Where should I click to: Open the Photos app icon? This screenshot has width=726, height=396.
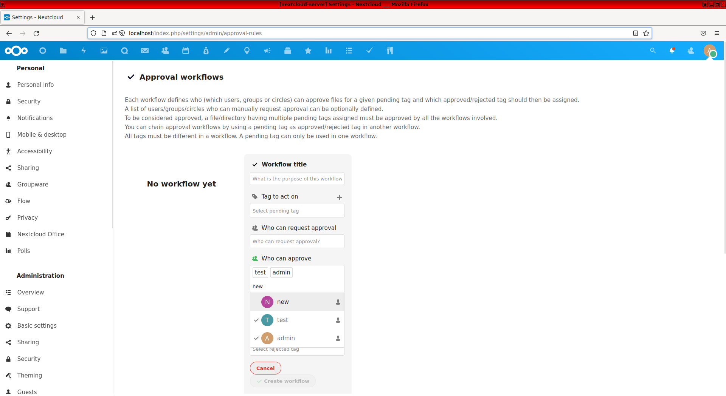tap(104, 51)
